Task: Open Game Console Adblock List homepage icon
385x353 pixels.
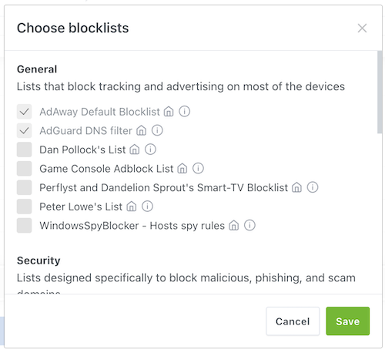Action: (x=182, y=169)
